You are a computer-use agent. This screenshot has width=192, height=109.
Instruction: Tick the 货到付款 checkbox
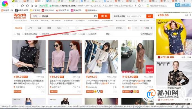pyautogui.click(x=40, y=34)
